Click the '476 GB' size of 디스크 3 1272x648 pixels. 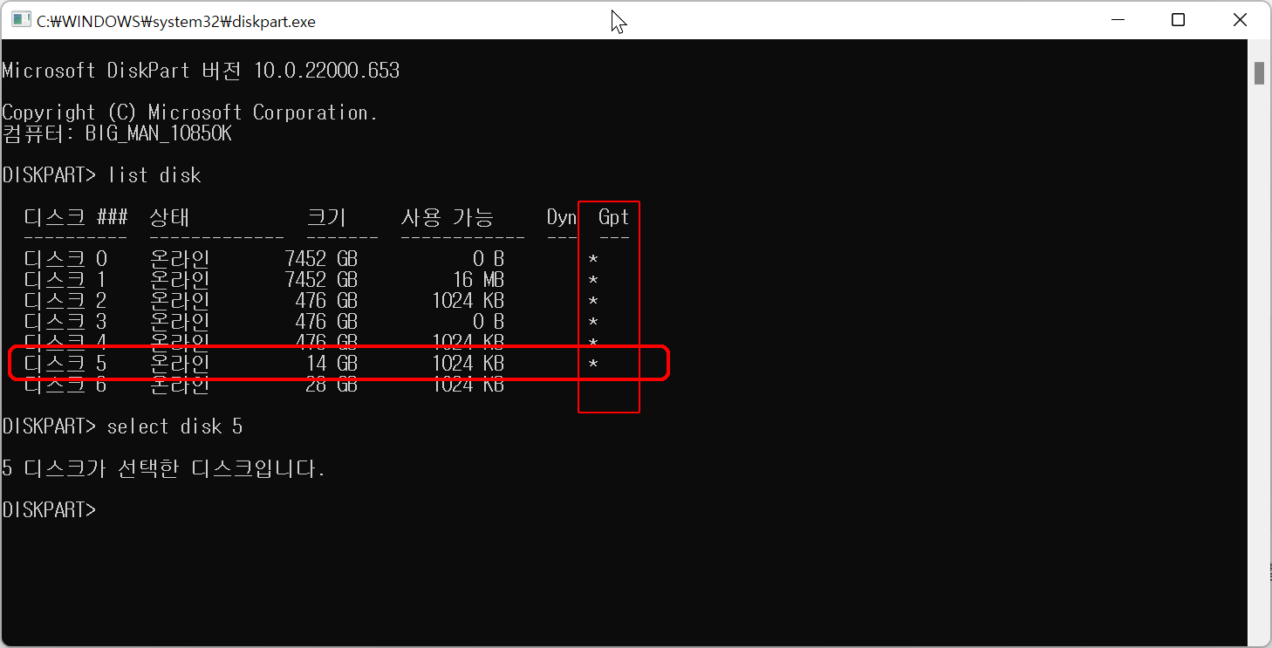(326, 322)
